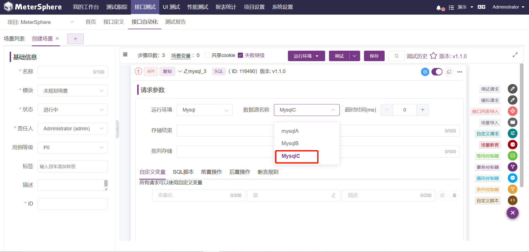Open the hamburger menu beside step count

click(x=125, y=55)
